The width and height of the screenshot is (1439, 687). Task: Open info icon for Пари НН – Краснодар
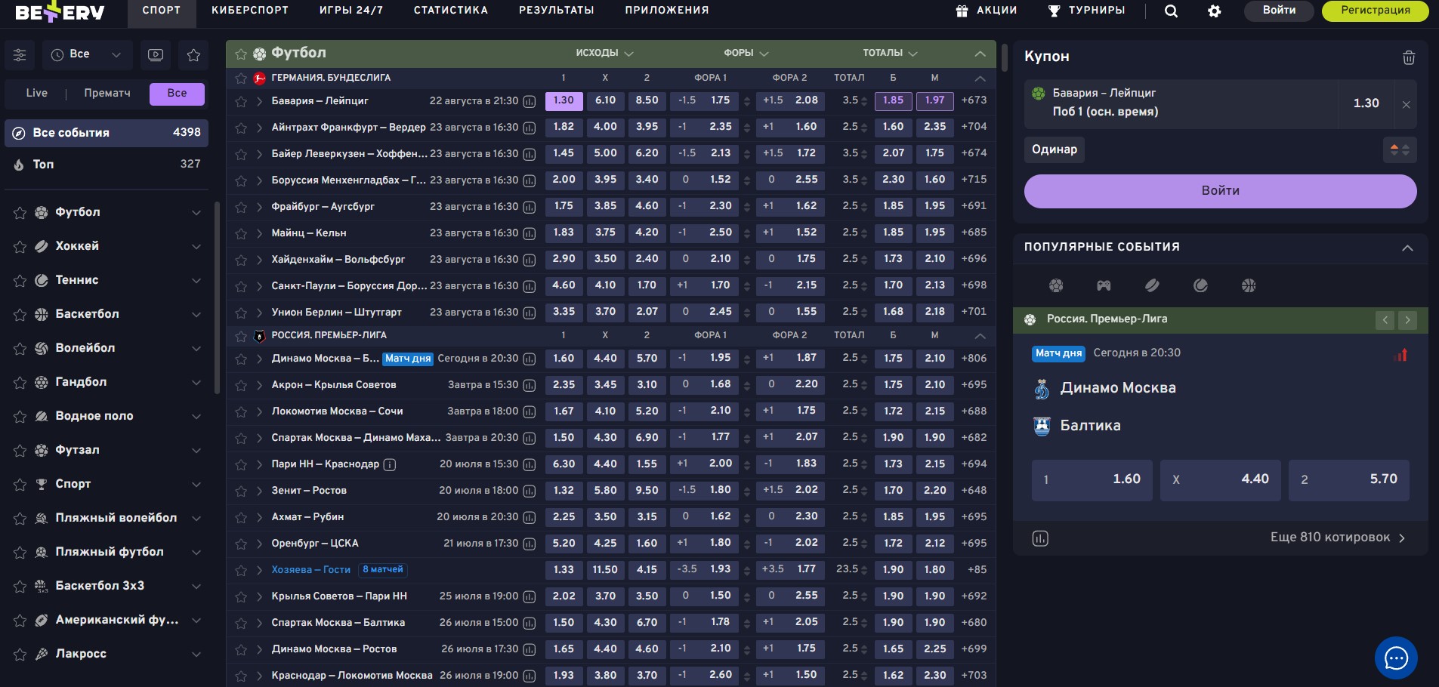(x=390, y=464)
